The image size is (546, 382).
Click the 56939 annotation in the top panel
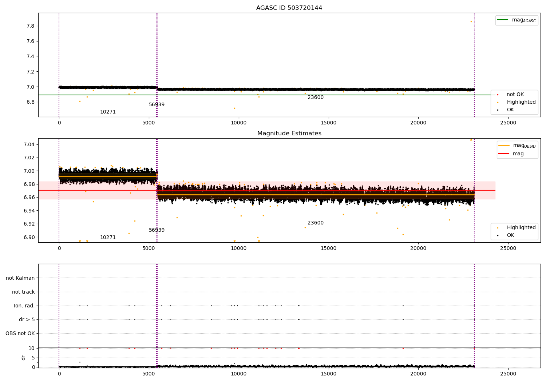coord(157,105)
